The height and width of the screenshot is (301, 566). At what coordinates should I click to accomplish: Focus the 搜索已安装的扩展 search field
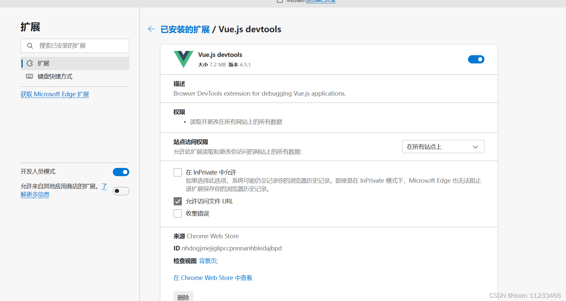pyautogui.click(x=75, y=46)
